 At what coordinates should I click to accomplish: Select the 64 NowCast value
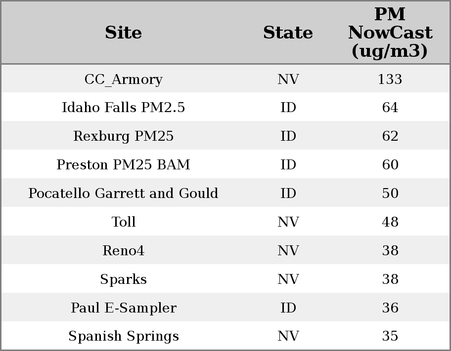pyautogui.click(x=390, y=108)
